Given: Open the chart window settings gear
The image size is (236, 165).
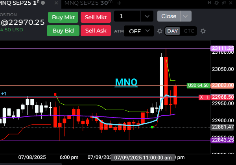Looking at the screenshot, I should click(217, 3).
